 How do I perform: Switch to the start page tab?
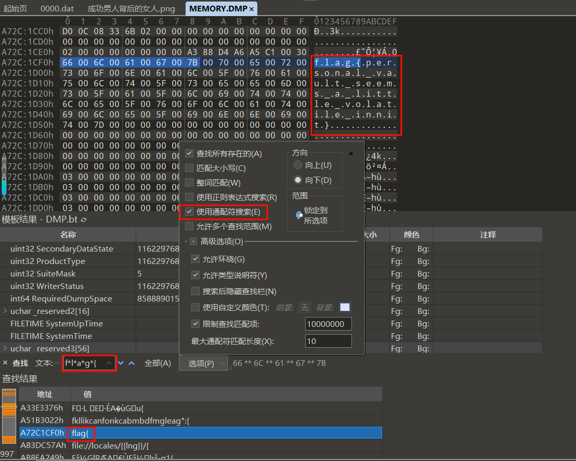(15, 9)
